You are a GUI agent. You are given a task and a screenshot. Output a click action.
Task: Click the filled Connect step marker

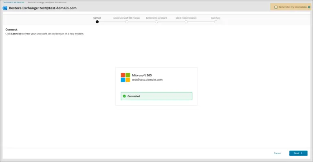click(x=97, y=22)
